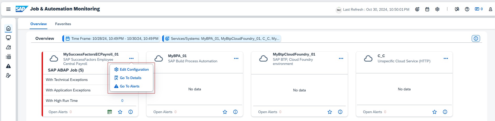
Task: Click the help question mark icon
Action: click(x=467, y=9)
